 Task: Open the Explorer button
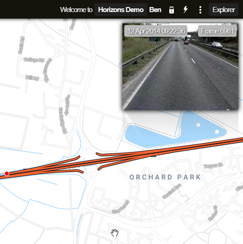[x=224, y=10]
